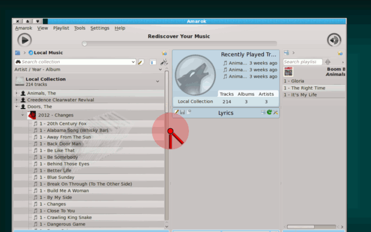Open the Playlist menu
The image size is (371, 232).
coord(61,28)
